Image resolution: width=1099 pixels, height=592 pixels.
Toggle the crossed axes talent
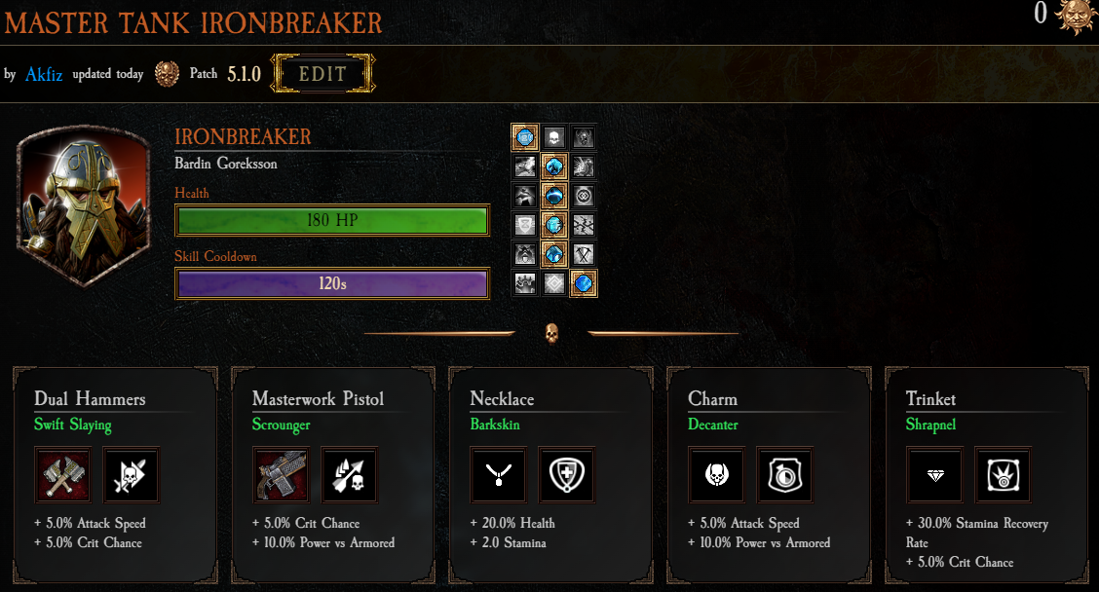[x=584, y=254]
